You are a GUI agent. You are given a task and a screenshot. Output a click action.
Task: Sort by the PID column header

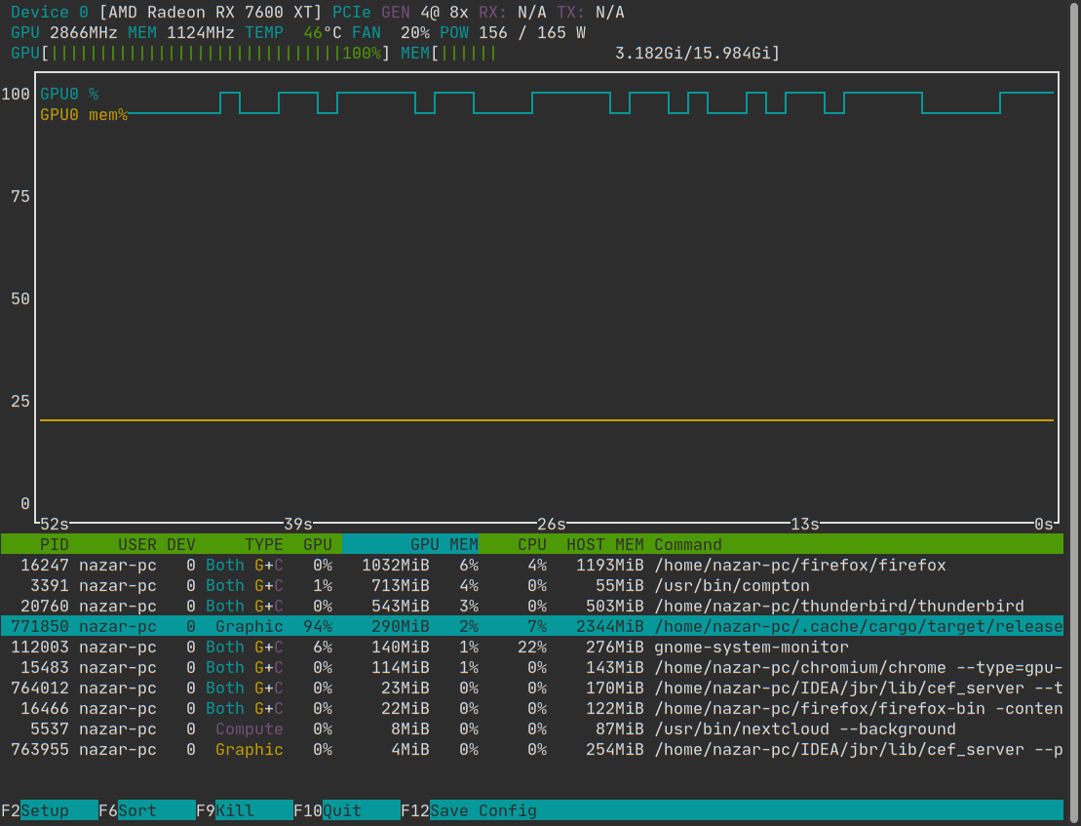(54, 544)
